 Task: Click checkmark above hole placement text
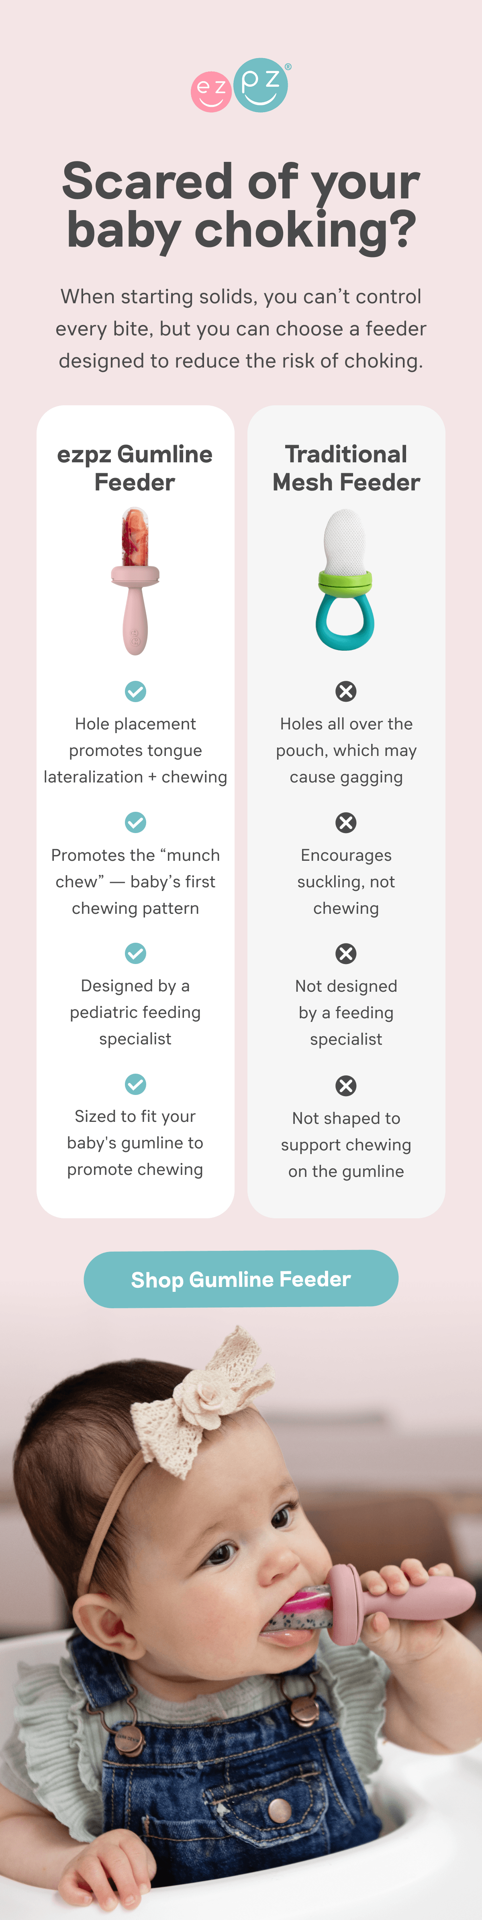click(x=136, y=691)
